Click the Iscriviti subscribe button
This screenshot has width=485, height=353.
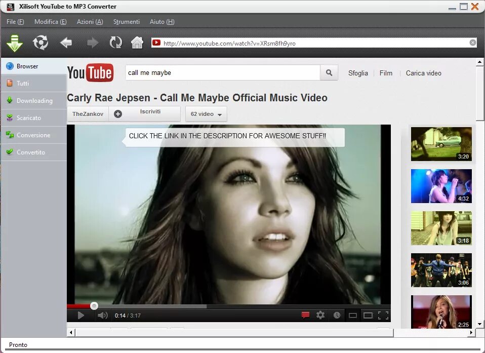click(144, 114)
